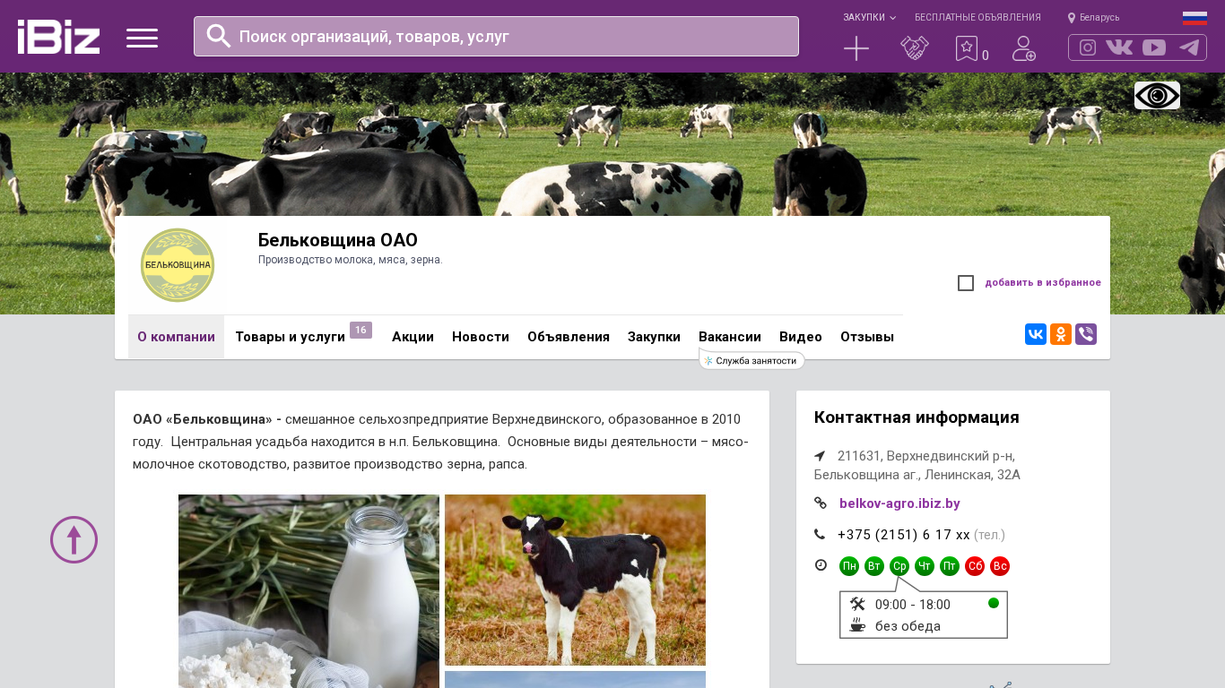Open the Видео tab
Screen dimensions: 1225x688
801,337
